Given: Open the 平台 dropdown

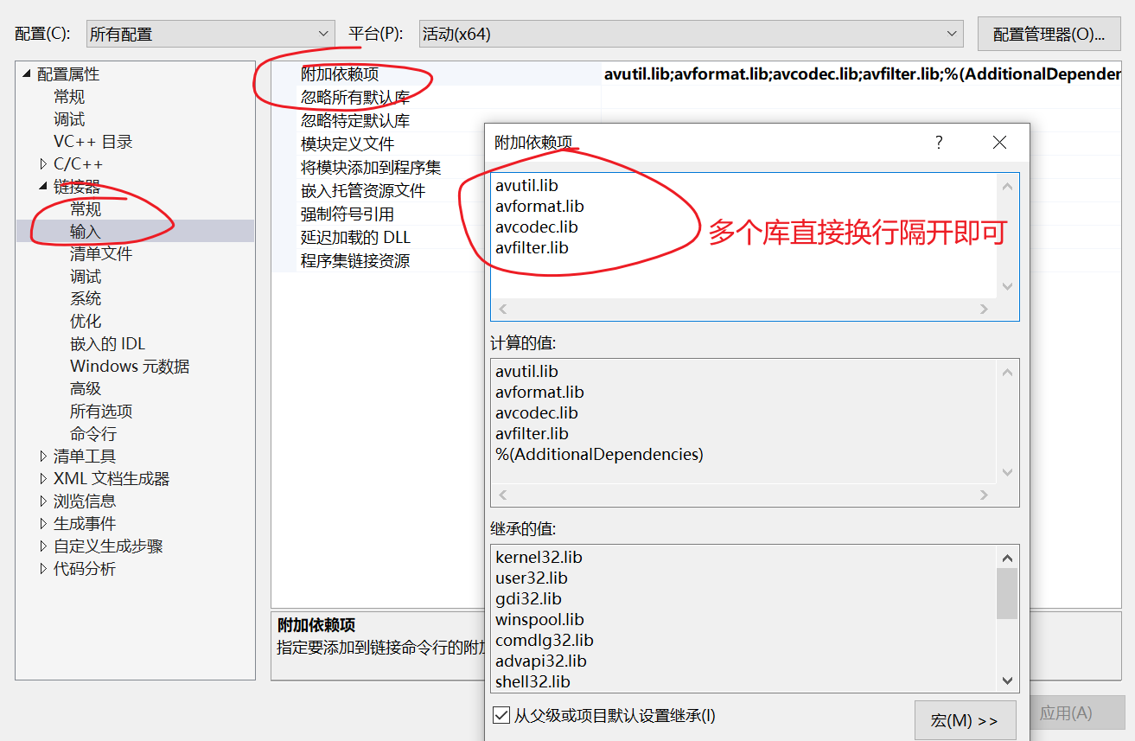Looking at the screenshot, I should point(691,35).
